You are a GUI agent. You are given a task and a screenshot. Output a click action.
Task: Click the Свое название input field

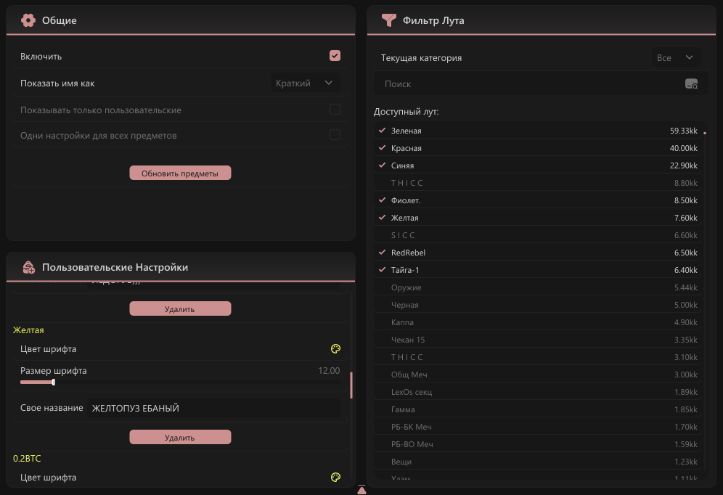214,409
